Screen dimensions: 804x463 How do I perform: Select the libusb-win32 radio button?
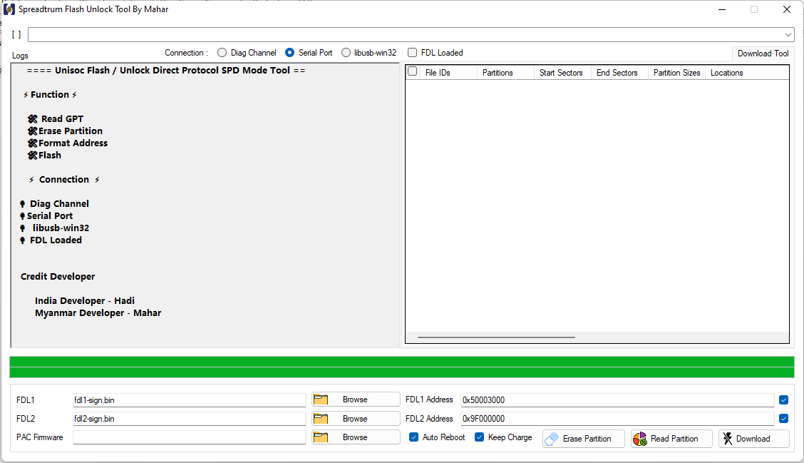click(346, 52)
